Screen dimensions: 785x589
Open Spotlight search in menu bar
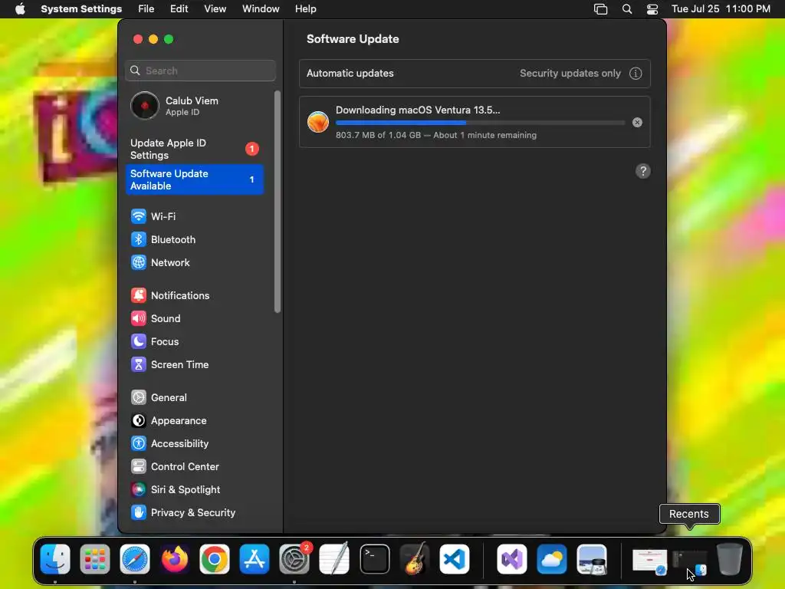point(627,9)
